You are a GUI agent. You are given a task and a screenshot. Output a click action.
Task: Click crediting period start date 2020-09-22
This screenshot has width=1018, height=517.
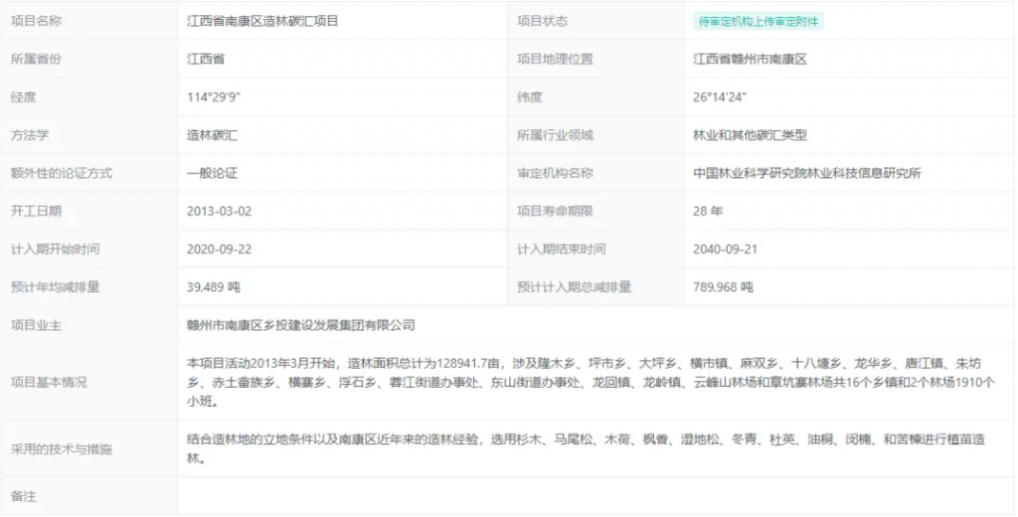pyautogui.click(x=220, y=249)
